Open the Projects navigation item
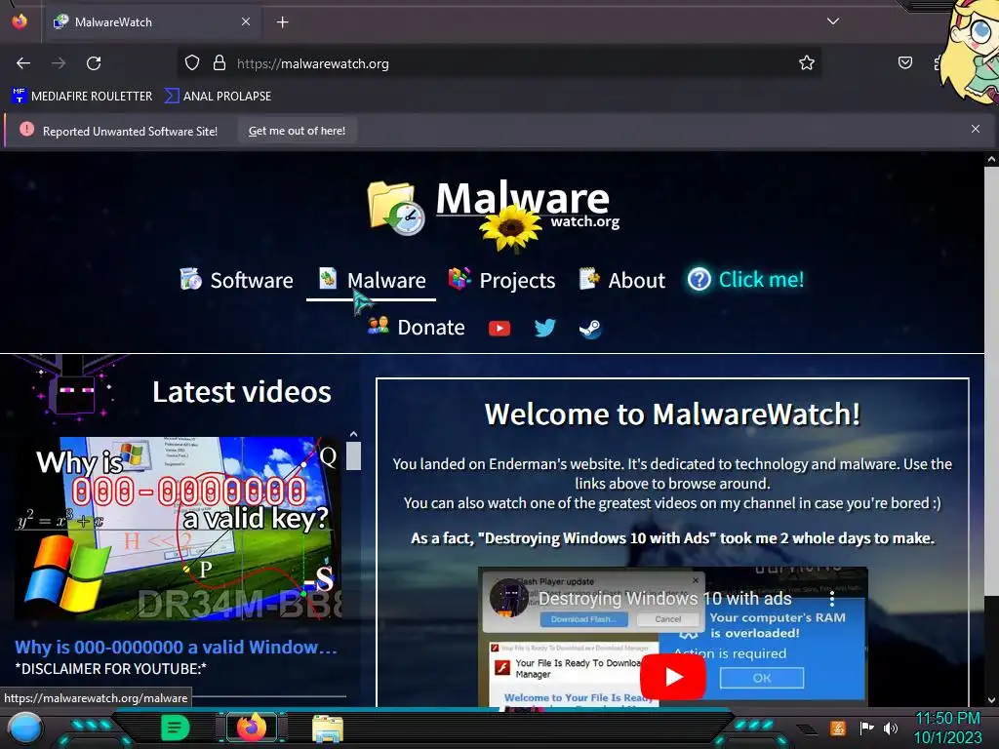Image resolution: width=999 pixels, height=749 pixels. (x=502, y=280)
